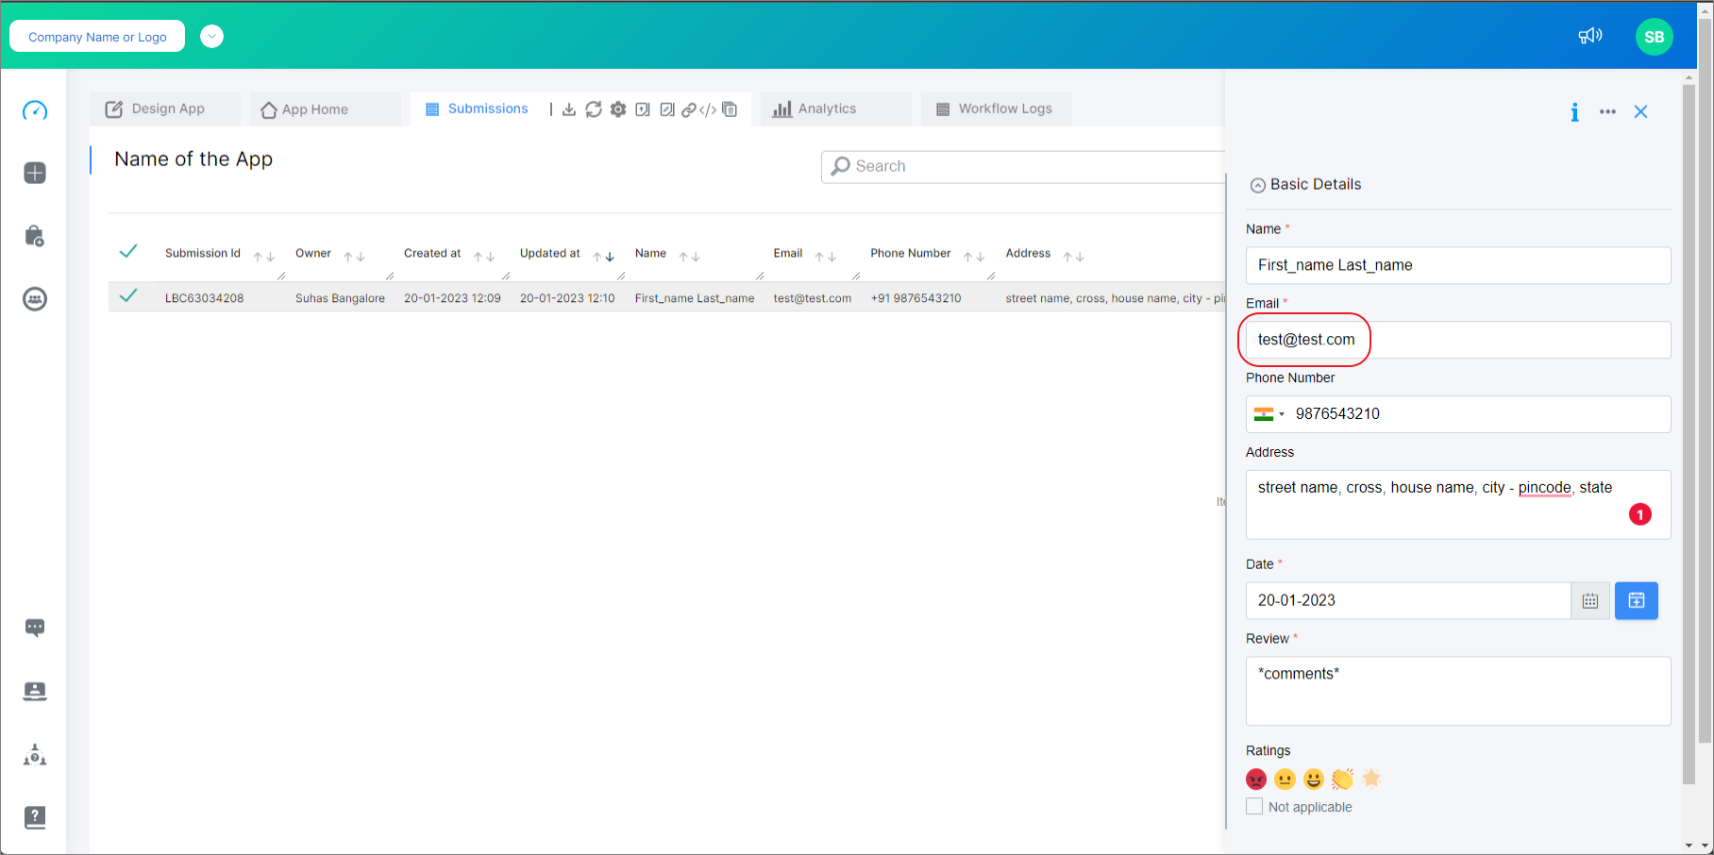Copy the submission link icon
Screen dimensions: 1714x855
coord(689,109)
